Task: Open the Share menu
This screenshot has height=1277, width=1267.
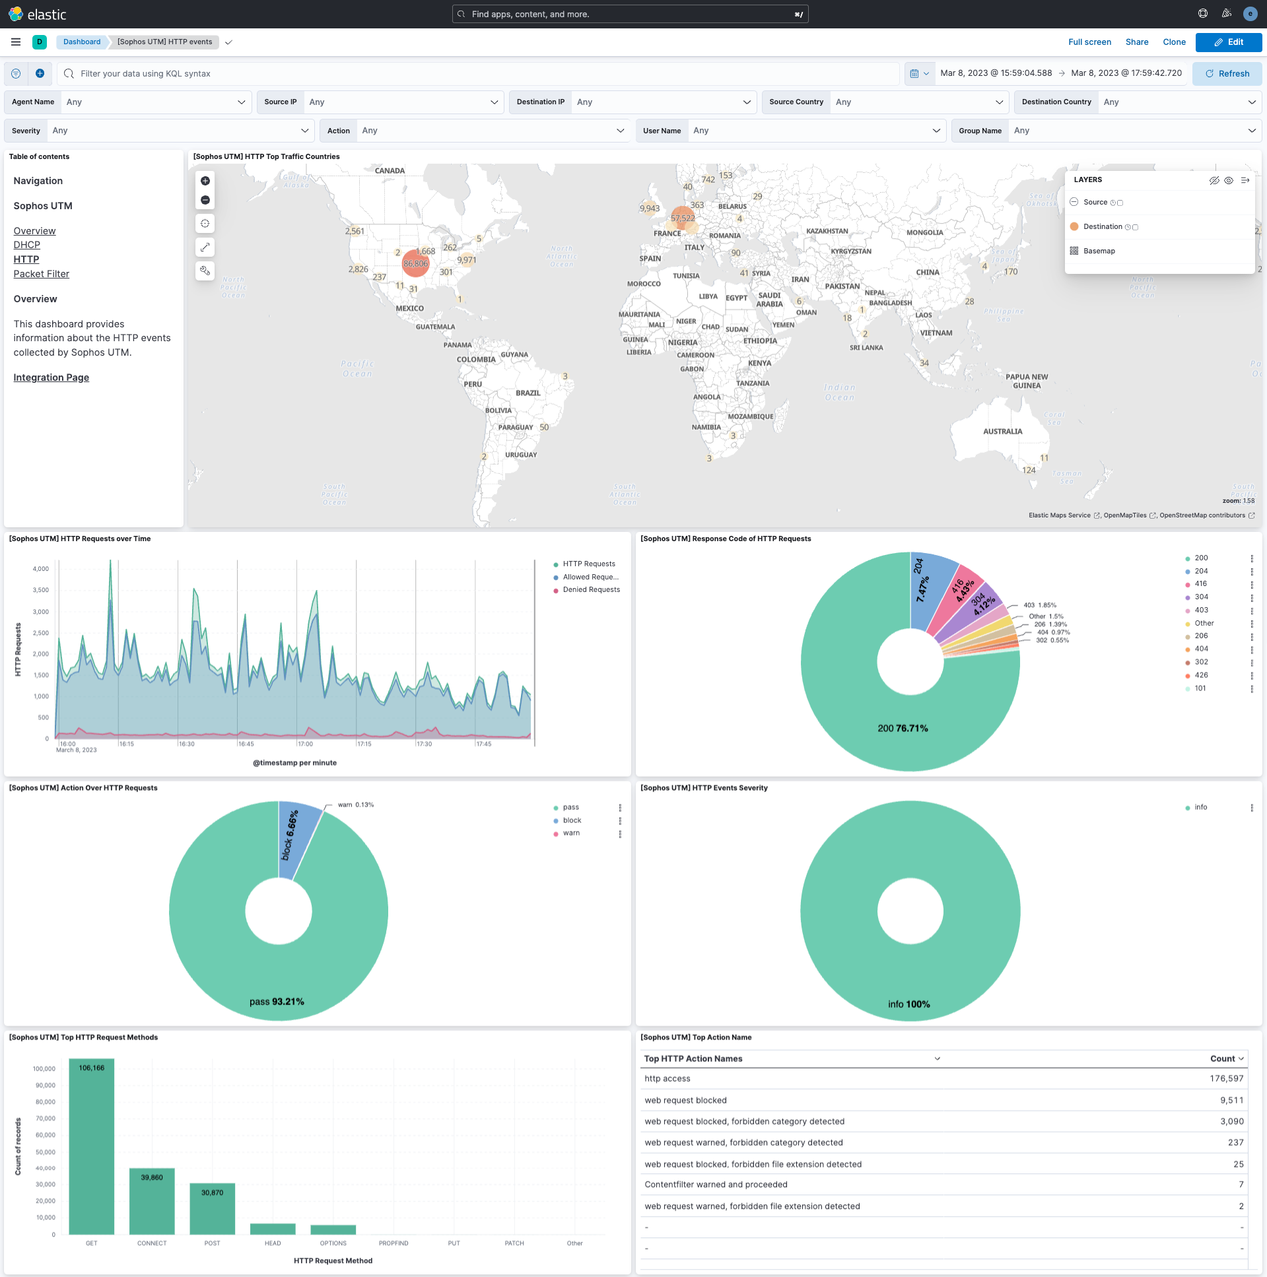Action: pyautogui.click(x=1137, y=42)
